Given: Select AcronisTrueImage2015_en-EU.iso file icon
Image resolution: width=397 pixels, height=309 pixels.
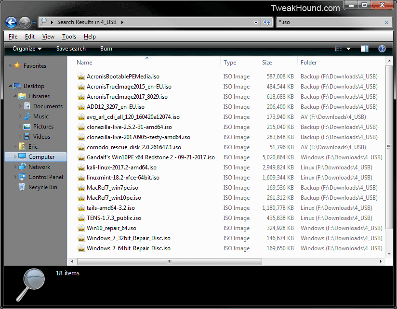Looking at the screenshot, I should click(x=81, y=87).
